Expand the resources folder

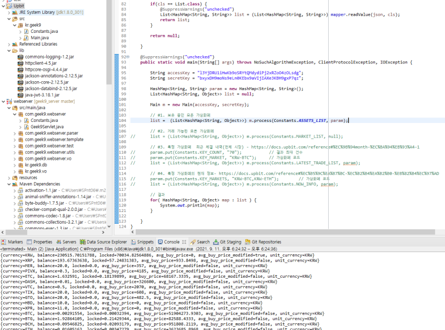[x=9, y=178]
